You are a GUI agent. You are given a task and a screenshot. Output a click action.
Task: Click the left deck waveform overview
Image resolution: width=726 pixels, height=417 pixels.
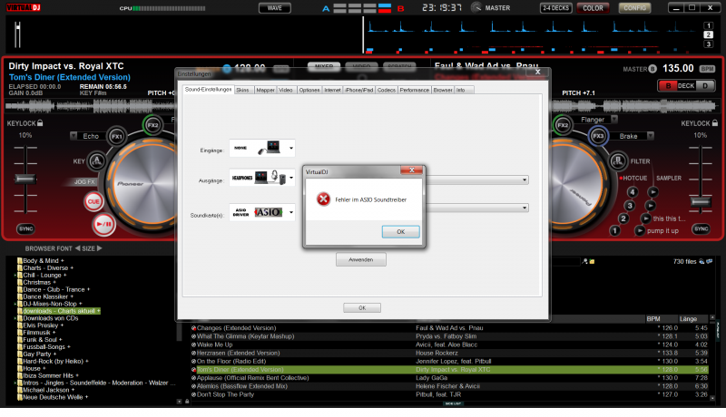tap(90, 106)
